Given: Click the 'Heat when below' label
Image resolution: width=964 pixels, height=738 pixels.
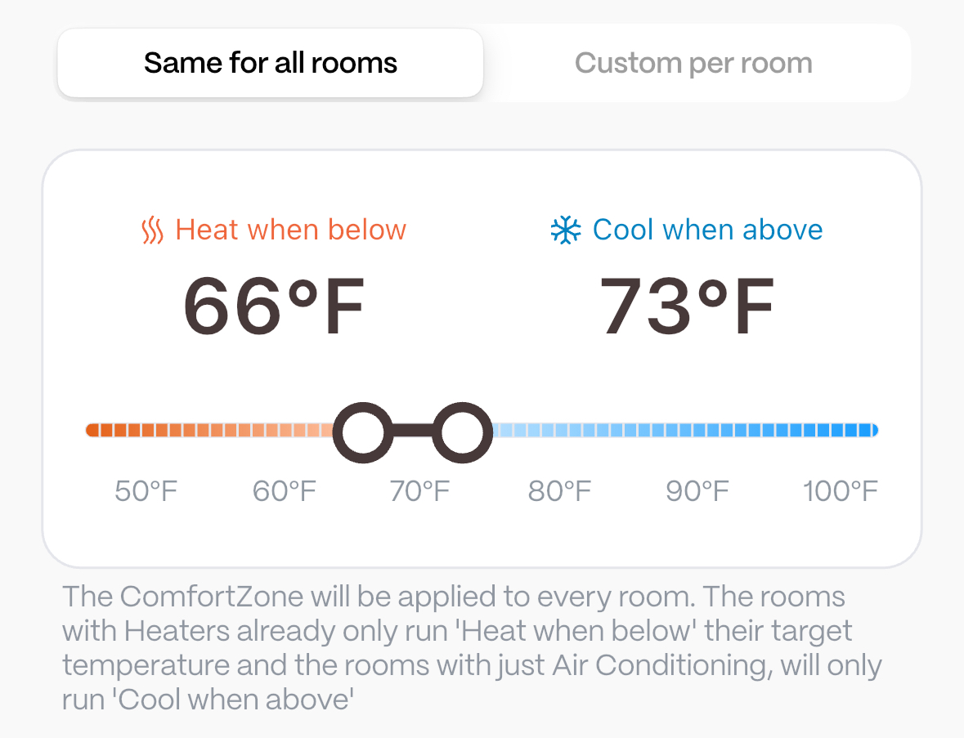Looking at the screenshot, I should pyautogui.click(x=290, y=230).
